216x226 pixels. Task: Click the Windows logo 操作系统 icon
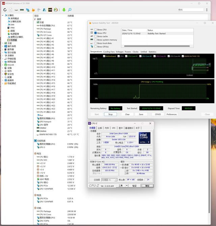point(6,46)
